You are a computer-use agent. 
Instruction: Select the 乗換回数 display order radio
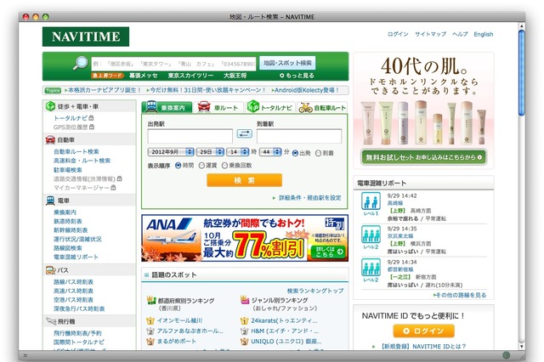pyautogui.click(x=224, y=166)
